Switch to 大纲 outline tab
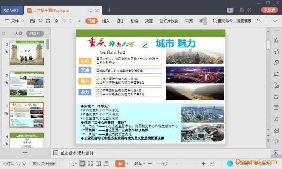The image size is (282, 169). (x=18, y=33)
